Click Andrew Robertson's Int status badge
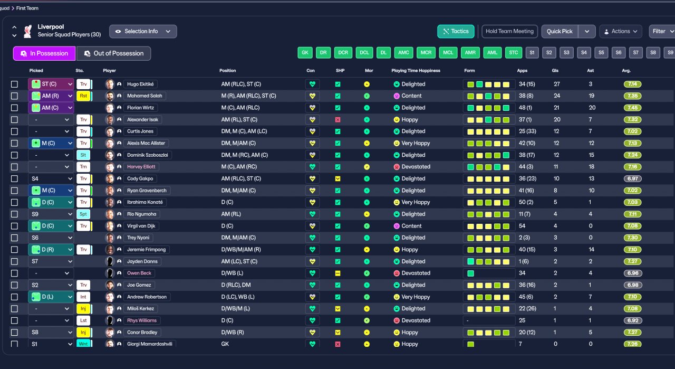Viewport: 675px width, 369px height. pos(83,297)
